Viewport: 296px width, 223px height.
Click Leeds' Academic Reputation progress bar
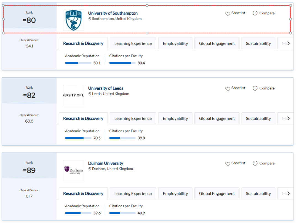pyautogui.click(x=78, y=138)
